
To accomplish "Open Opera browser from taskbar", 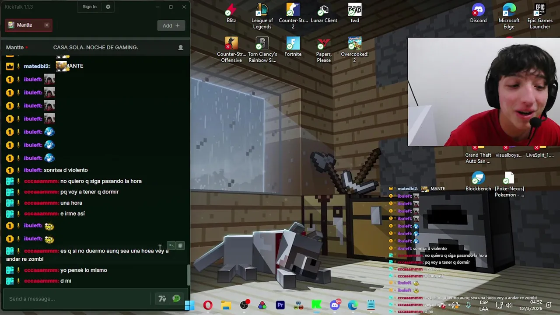I will 208,305.
